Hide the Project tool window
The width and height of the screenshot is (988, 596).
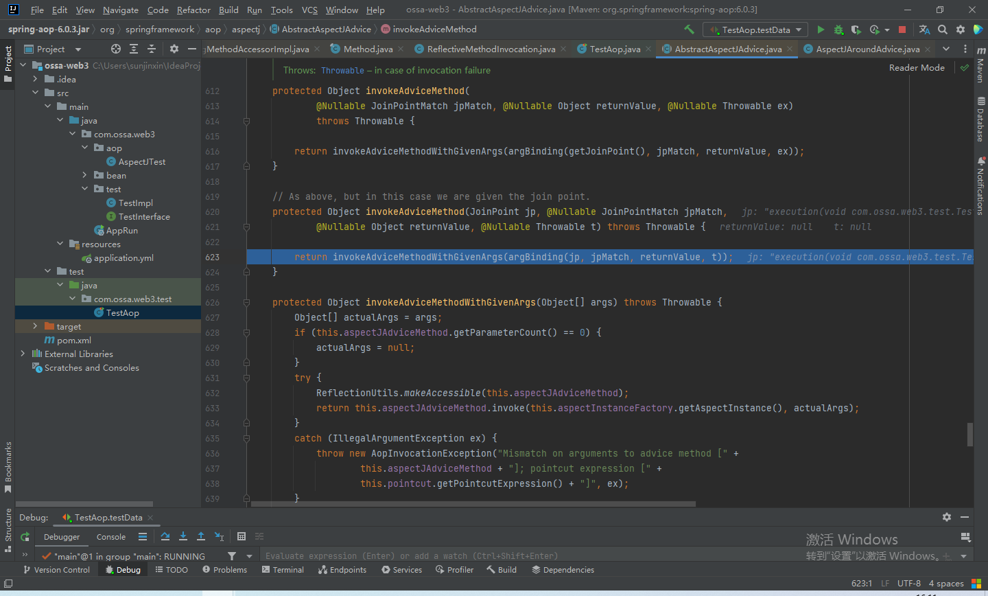click(x=192, y=49)
